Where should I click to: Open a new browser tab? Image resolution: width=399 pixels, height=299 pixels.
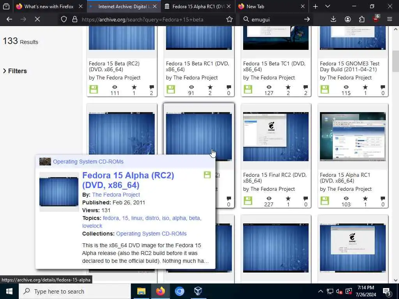315,6
